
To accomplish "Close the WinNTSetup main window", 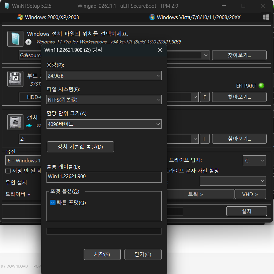I will pyautogui.click(x=263, y=6).
